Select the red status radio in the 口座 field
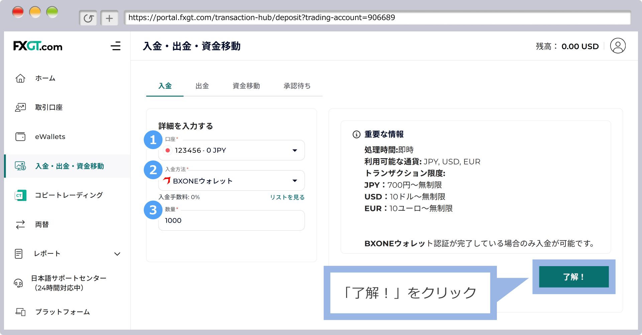The width and height of the screenshot is (642, 335). click(168, 150)
